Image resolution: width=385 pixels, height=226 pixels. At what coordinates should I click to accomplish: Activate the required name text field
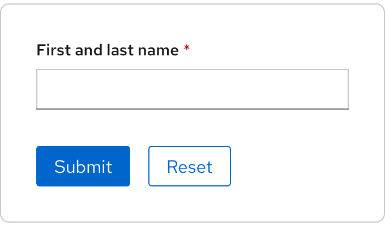click(192, 89)
